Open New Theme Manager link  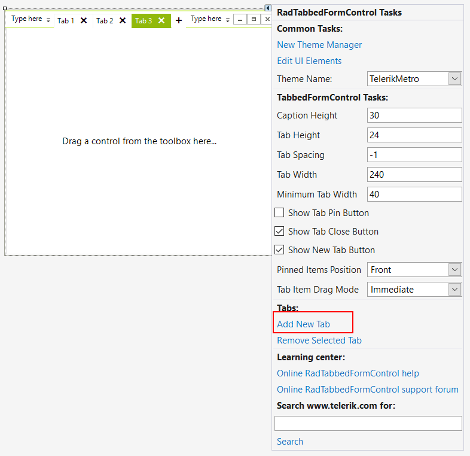pyautogui.click(x=319, y=45)
